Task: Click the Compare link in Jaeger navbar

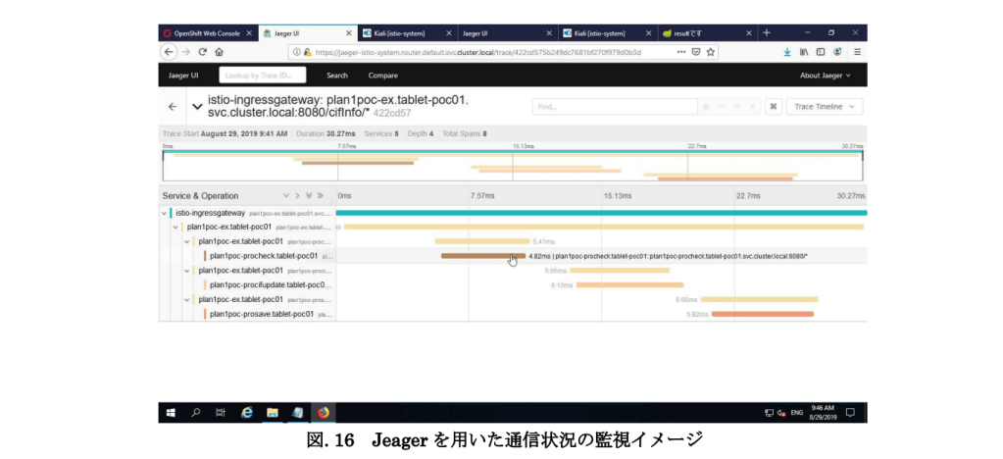Action: (382, 76)
